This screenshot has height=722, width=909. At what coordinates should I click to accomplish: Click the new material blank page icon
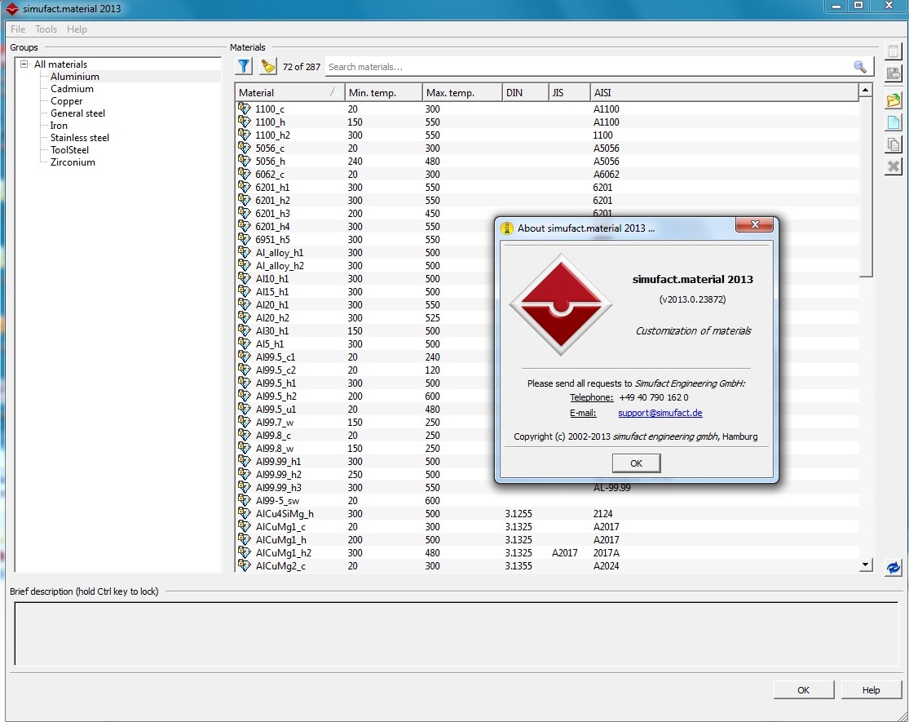pyautogui.click(x=894, y=122)
